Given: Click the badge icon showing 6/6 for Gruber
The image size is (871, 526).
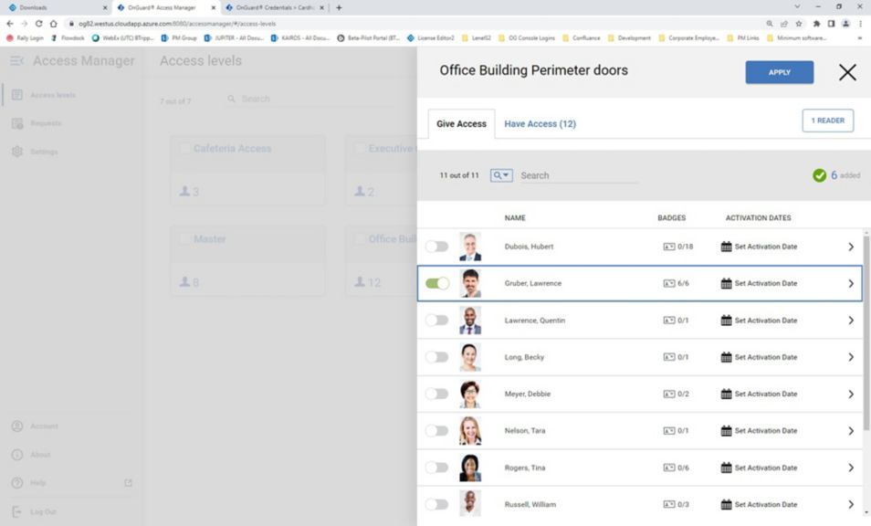Looking at the screenshot, I should [667, 283].
